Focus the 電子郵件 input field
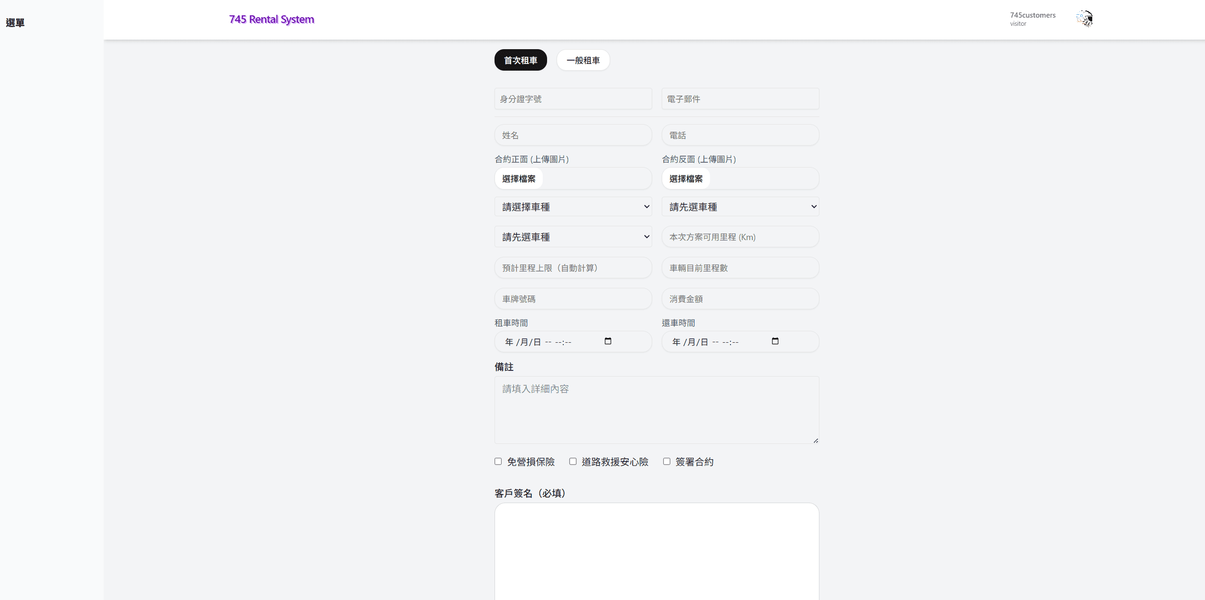This screenshot has width=1205, height=600. pyautogui.click(x=740, y=99)
